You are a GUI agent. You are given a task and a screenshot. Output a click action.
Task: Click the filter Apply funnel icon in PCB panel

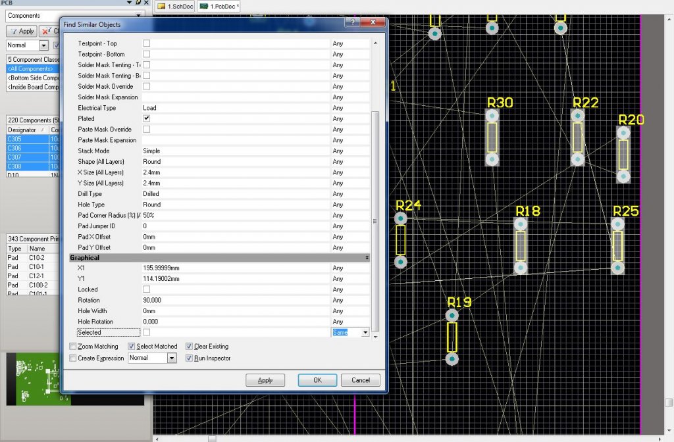[13, 32]
